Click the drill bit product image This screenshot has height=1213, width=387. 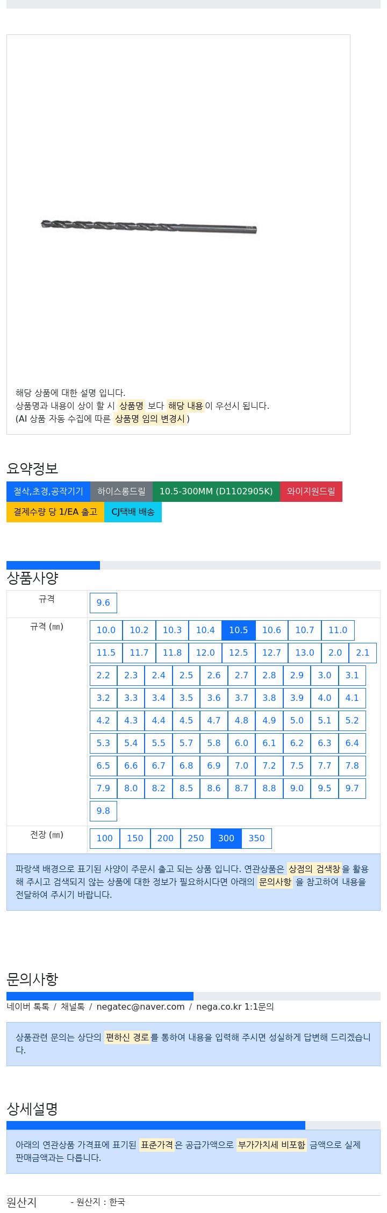[149, 226]
